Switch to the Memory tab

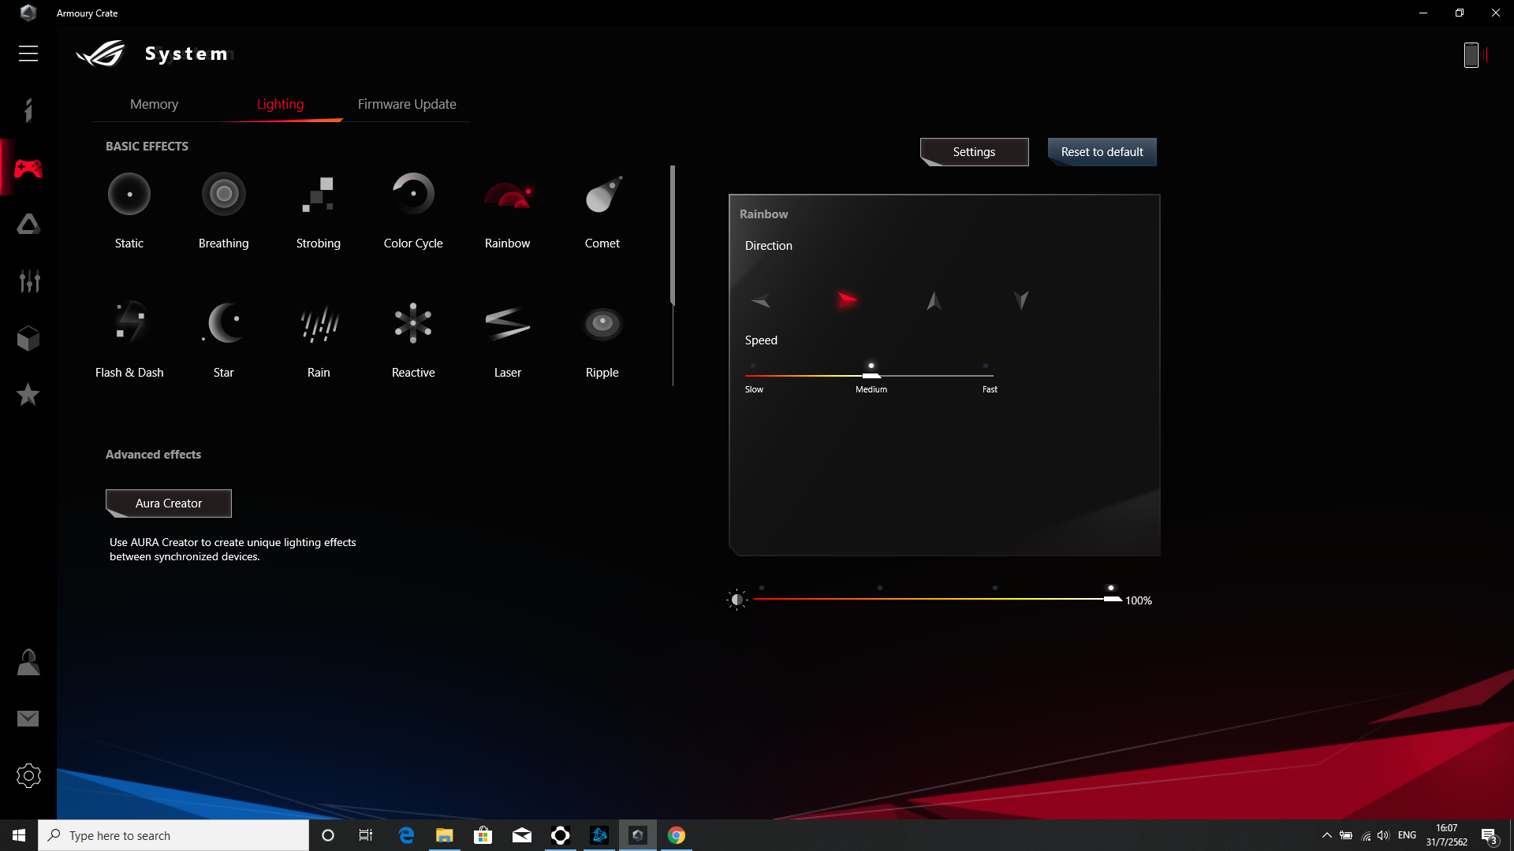point(154,104)
